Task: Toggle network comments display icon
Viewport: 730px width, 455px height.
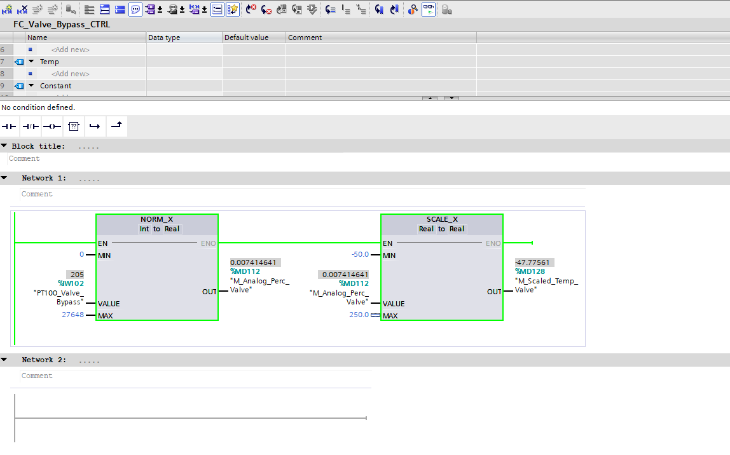Action: (x=217, y=10)
